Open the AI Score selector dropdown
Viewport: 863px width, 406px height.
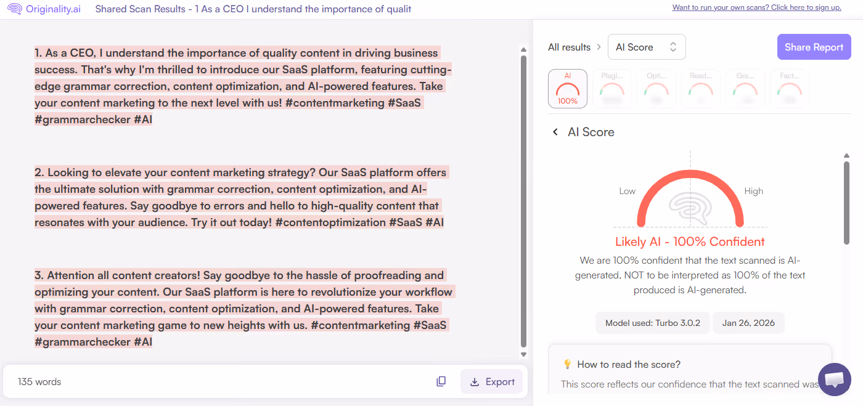[647, 47]
